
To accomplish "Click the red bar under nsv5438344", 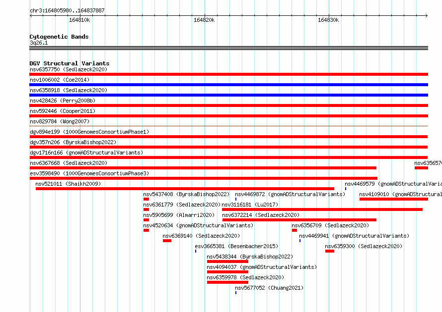I will pyautogui.click(x=227, y=261).
